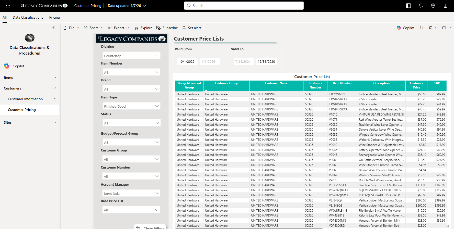Open the Share menu
Image resolution: width=454 pixels, height=229 pixels.
(x=94, y=28)
